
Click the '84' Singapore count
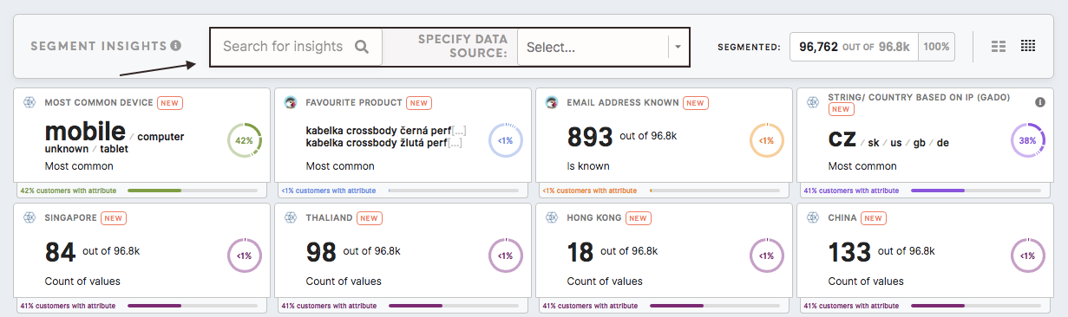pyautogui.click(x=60, y=252)
